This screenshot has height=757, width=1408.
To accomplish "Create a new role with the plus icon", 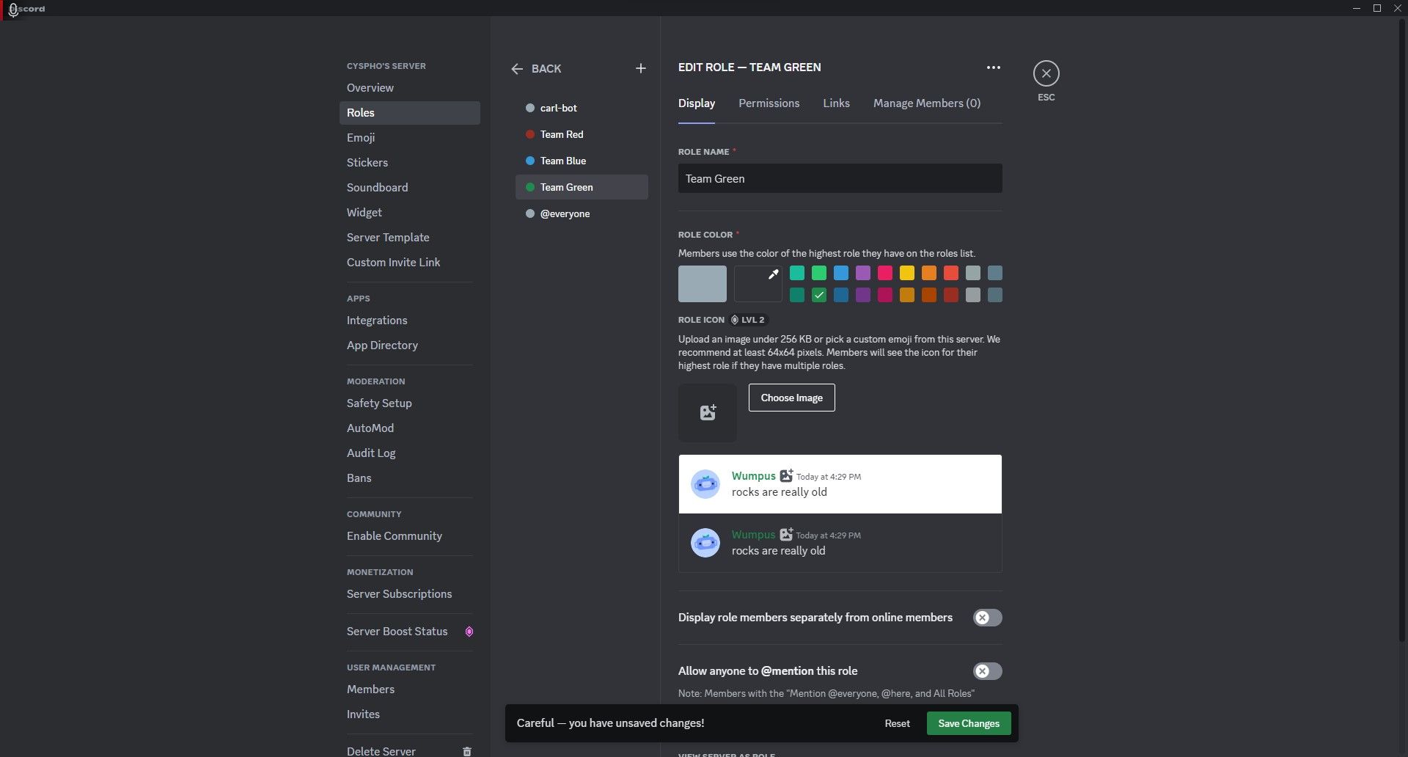I will (640, 67).
